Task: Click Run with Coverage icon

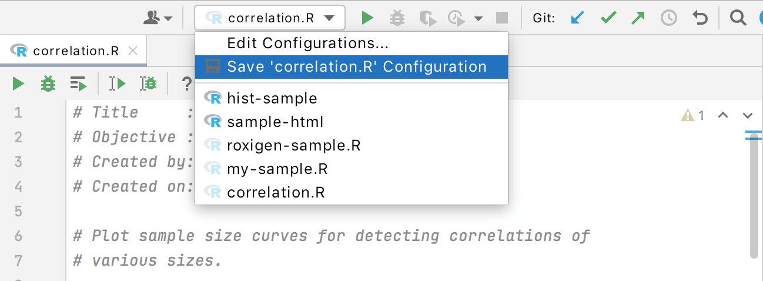Action: [429, 18]
